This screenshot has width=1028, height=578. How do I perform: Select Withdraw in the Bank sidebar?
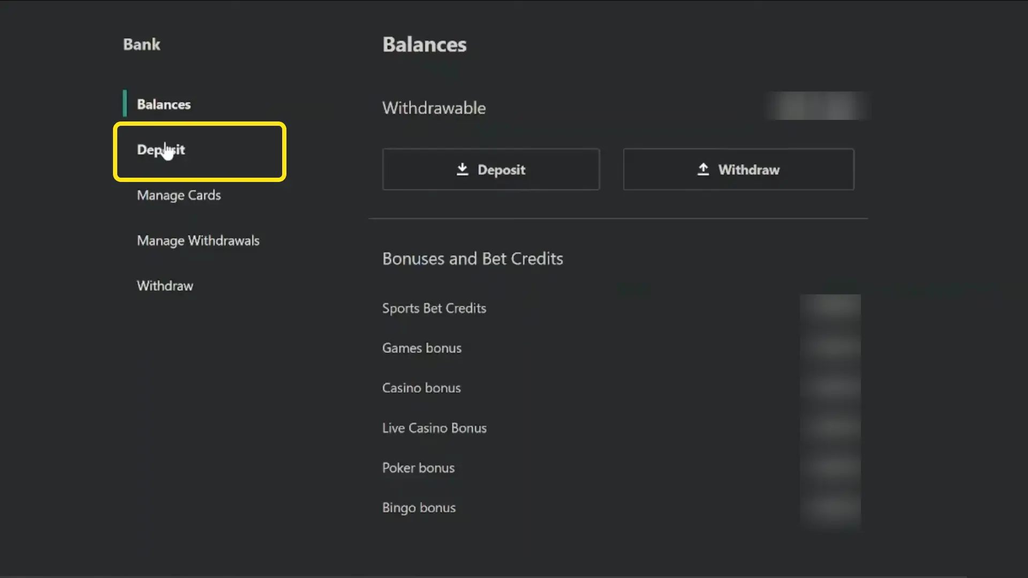coord(165,286)
